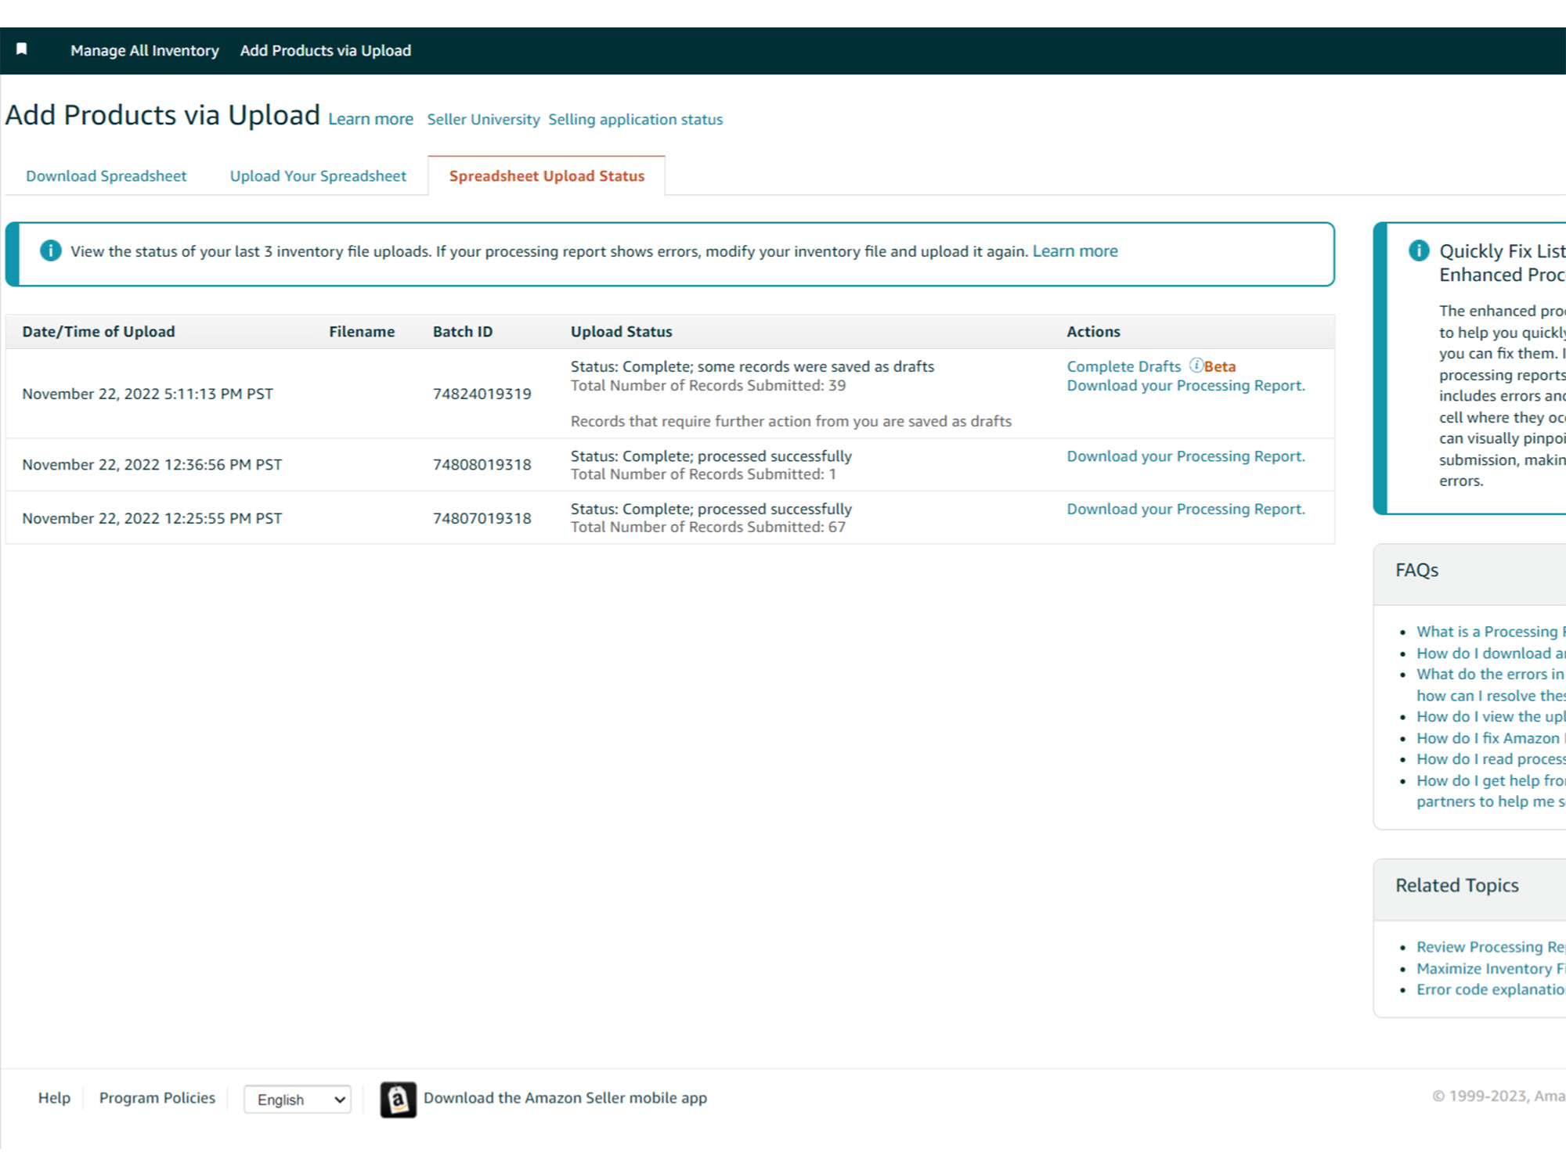Click the Complete Drafts link
Screen dimensions: 1566x1174
click(1124, 366)
